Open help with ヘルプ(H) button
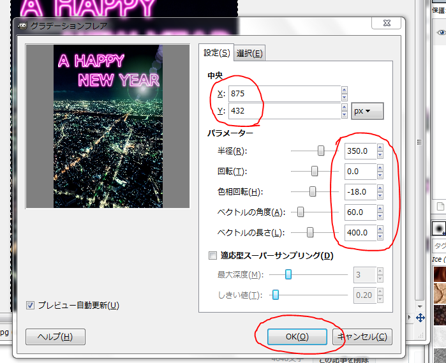446x363 pixels. tap(55, 337)
